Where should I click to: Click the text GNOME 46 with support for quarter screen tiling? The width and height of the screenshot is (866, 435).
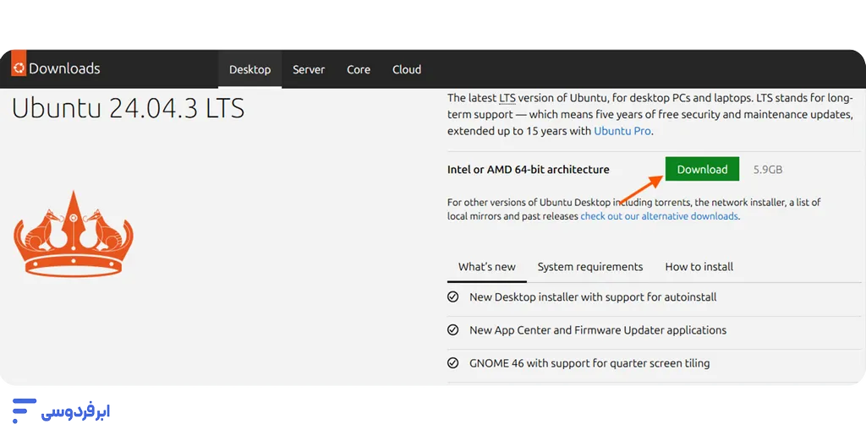(589, 363)
